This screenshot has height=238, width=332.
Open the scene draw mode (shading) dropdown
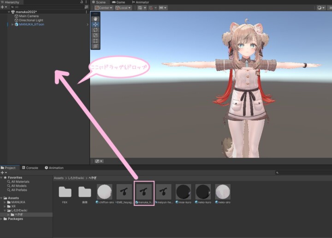pos(321,8)
